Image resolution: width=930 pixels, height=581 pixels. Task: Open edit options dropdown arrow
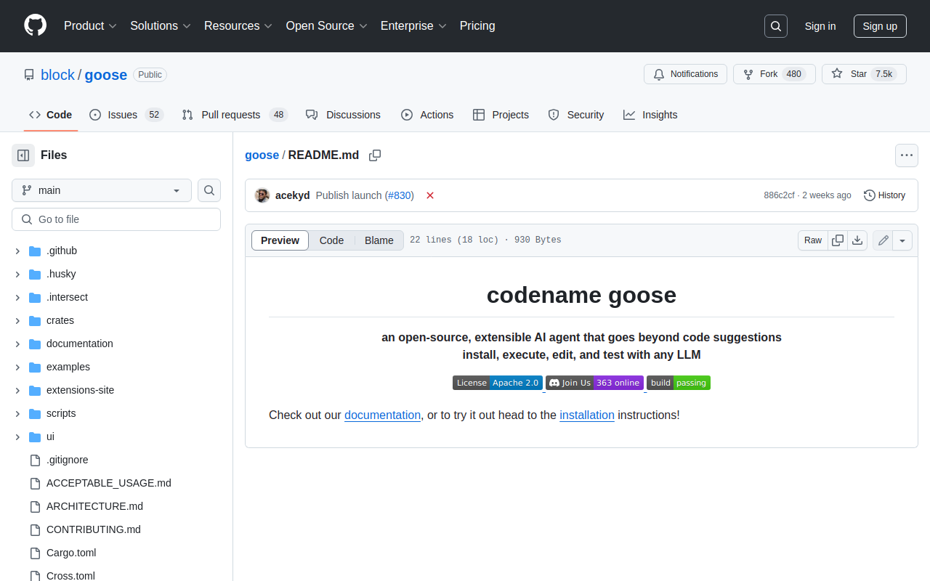pos(902,240)
